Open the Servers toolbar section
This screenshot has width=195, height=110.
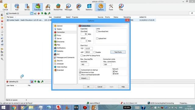[x=27, y=7]
